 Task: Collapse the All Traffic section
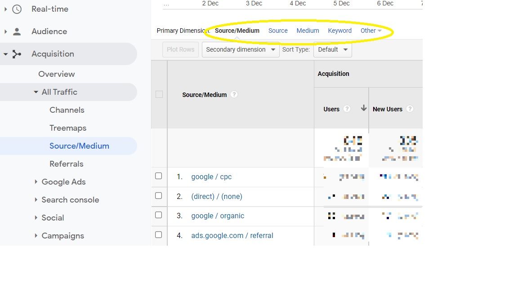coord(36,92)
